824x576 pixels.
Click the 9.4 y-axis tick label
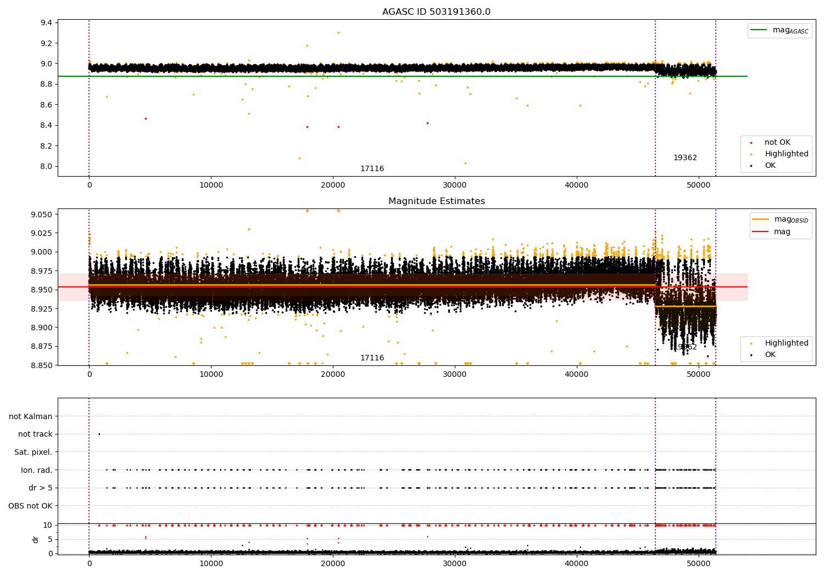(46, 22)
